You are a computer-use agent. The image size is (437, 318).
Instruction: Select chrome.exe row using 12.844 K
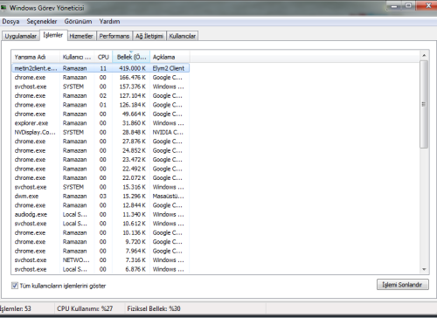tap(101, 205)
